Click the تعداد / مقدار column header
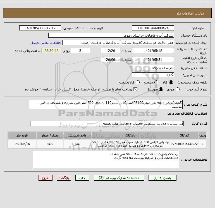 (x=50, y=135)
